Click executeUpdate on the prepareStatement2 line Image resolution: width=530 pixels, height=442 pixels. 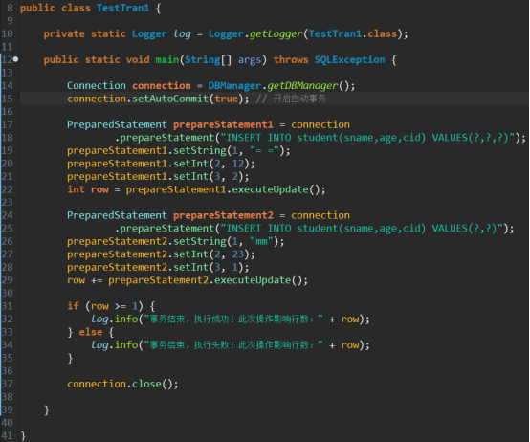tap(253, 280)
